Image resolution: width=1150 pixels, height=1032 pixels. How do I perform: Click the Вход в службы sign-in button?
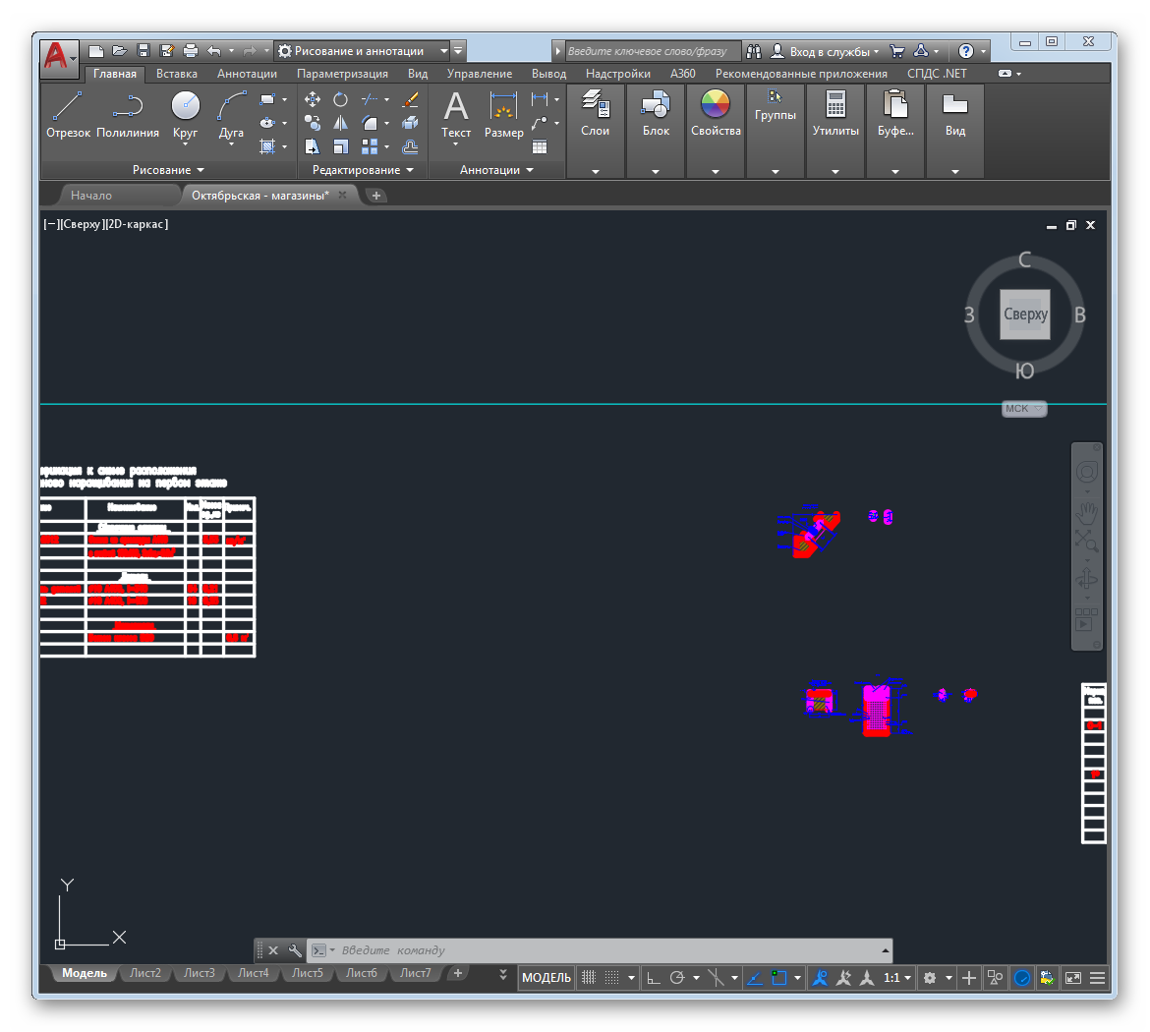tap(826, 51)
